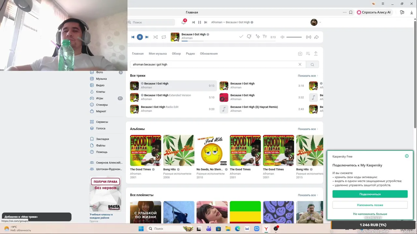Previous track in the header mini player
The height and width of the screenshot is (234, 417).
pos(194,22)
